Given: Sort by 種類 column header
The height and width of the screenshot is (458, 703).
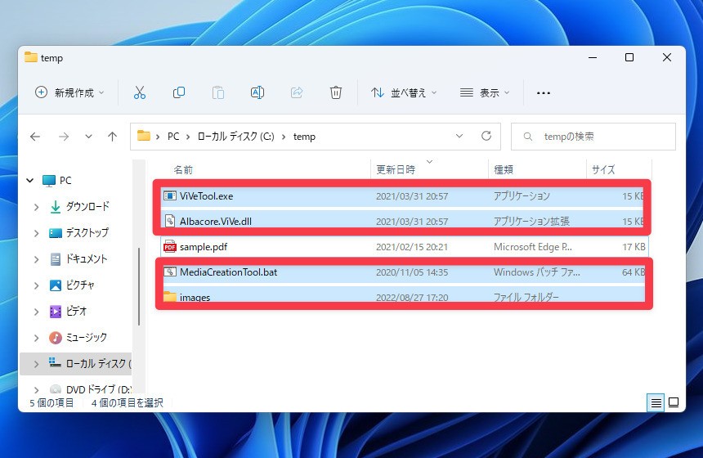Looking at the screenshot, I should 504,169.
